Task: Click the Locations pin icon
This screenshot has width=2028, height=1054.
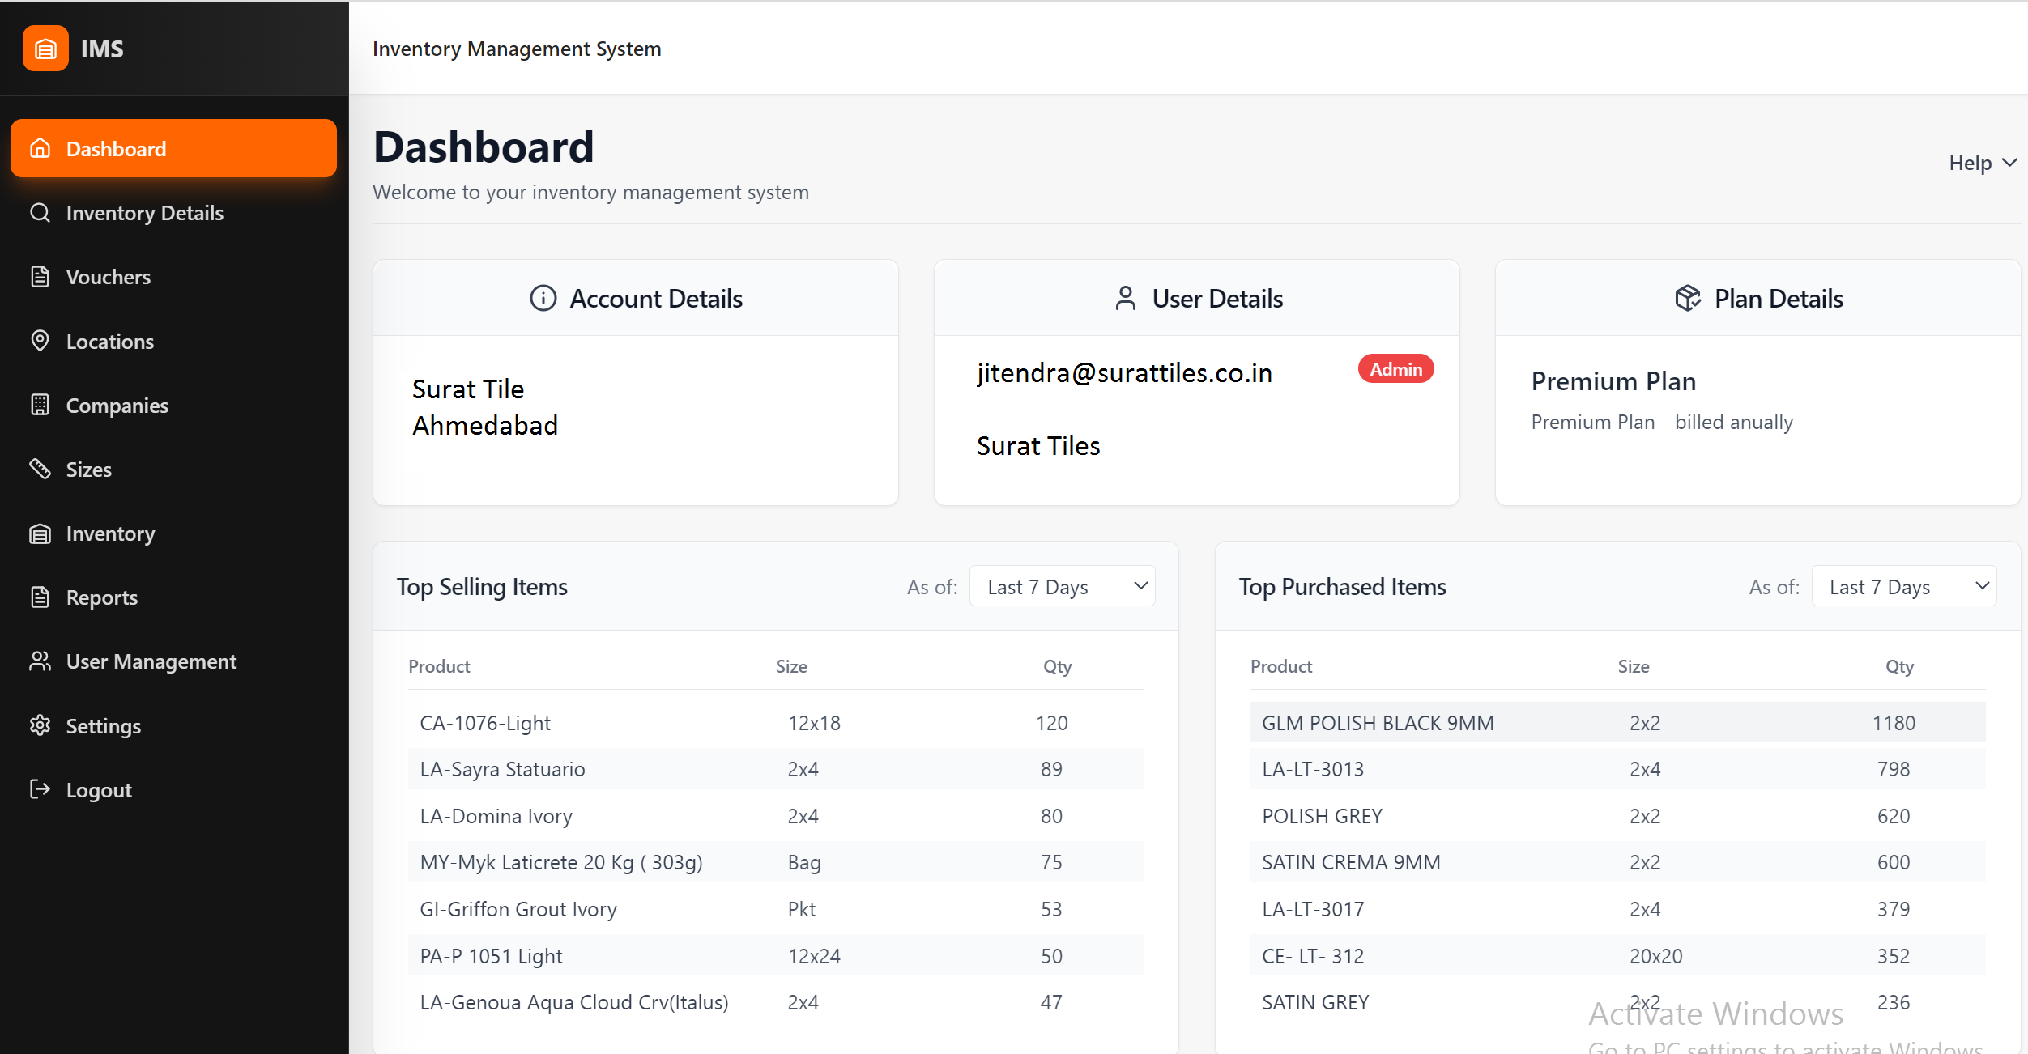Action: coord(40,341)
